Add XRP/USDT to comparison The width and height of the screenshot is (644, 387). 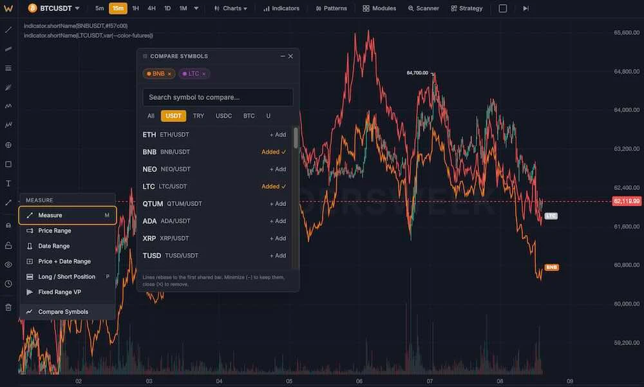tap(278, 238)
